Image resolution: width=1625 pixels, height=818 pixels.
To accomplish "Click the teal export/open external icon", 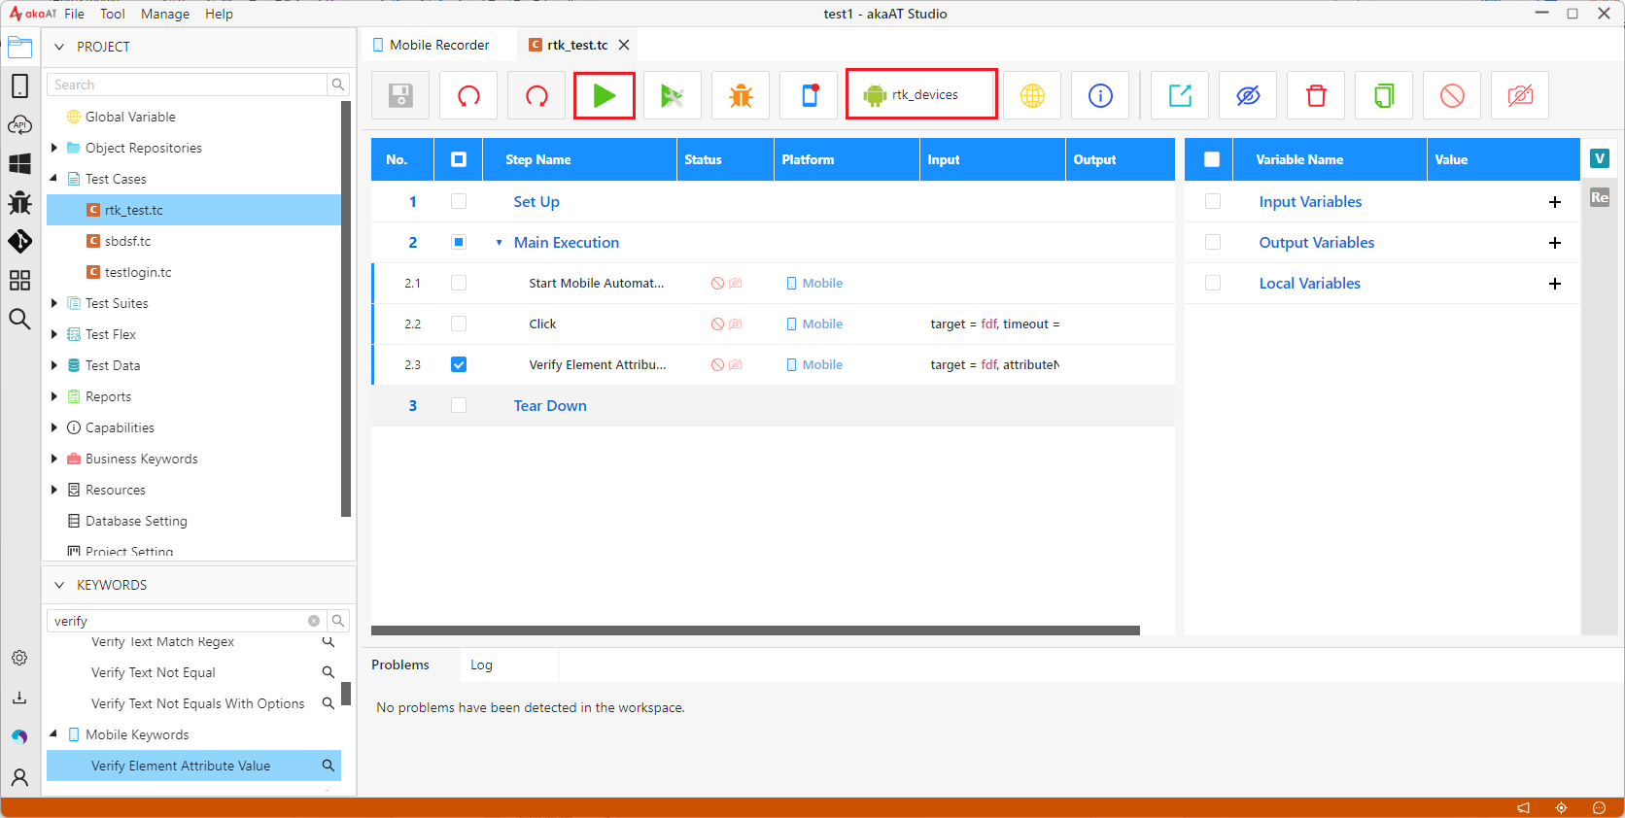I will click(x=1180, y=95).
